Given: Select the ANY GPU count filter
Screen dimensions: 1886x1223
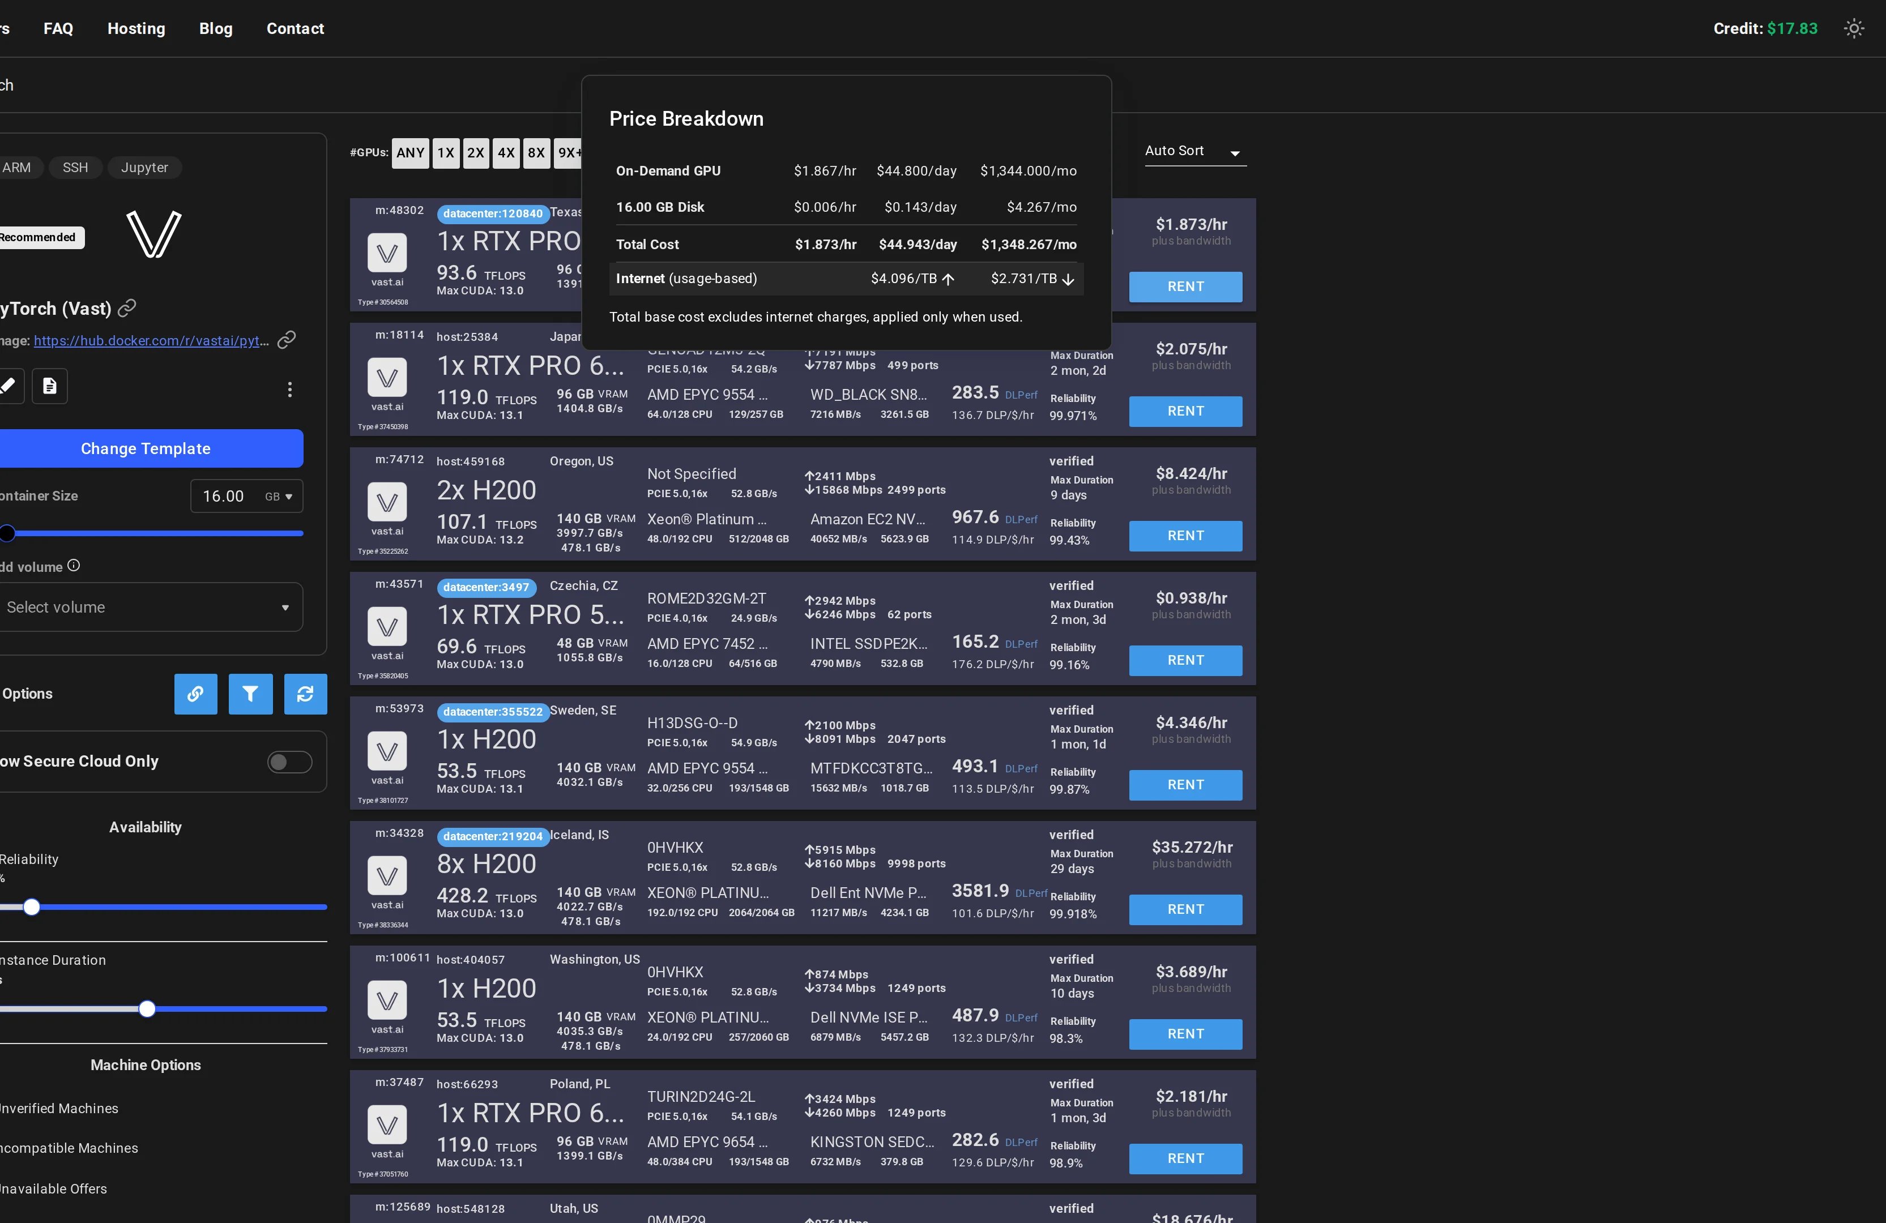Looking at the screenshot, I should [411, 153].
